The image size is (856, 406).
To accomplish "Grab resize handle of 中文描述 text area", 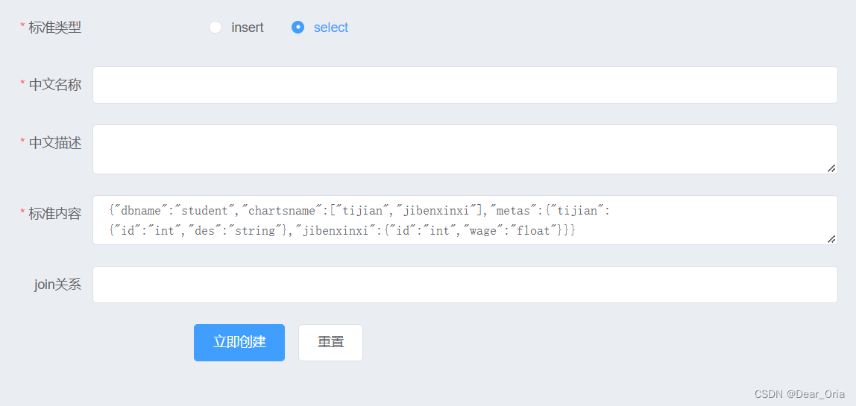I will point(831,168).
